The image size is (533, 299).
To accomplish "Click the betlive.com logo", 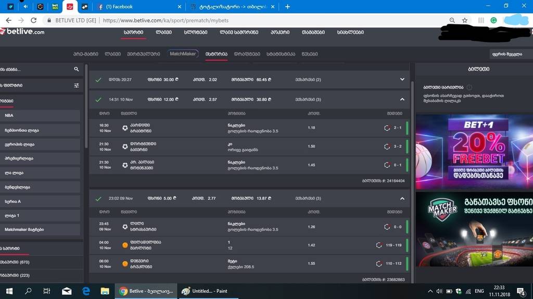I will point(22,32).
